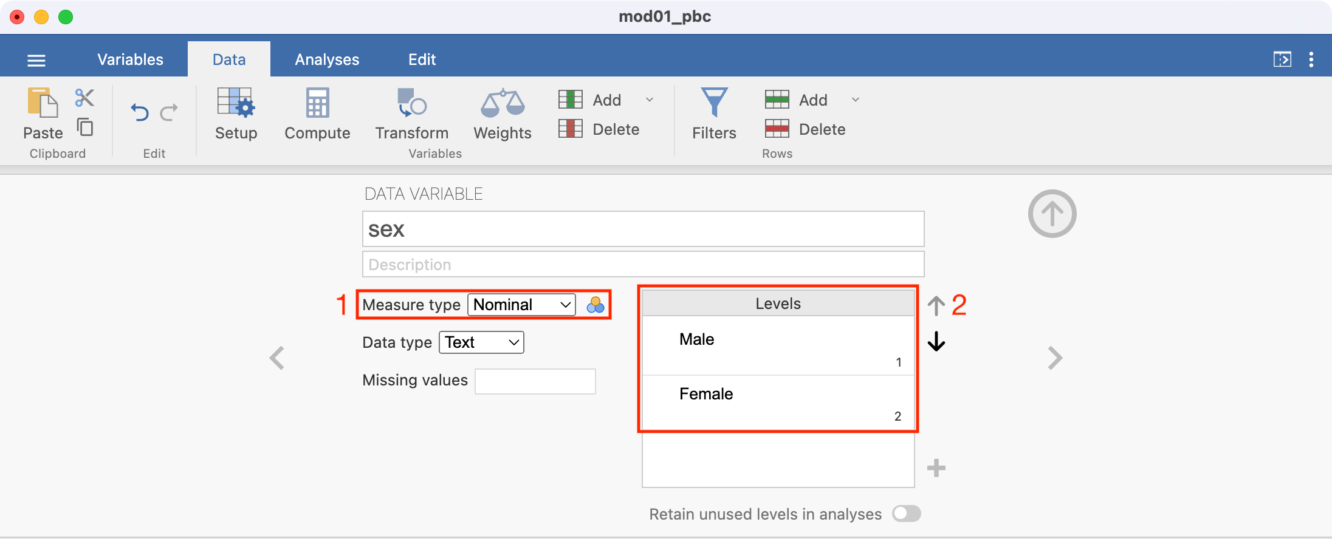Click Delete in the Rows group
1332x539 pixels.
click(x=805, y=129)
